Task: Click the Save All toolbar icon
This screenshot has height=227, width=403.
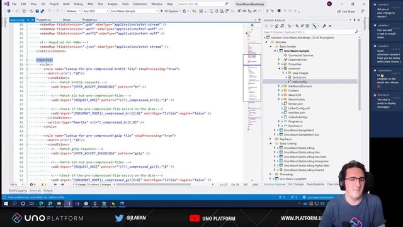Action: click(x=42, y=11)
